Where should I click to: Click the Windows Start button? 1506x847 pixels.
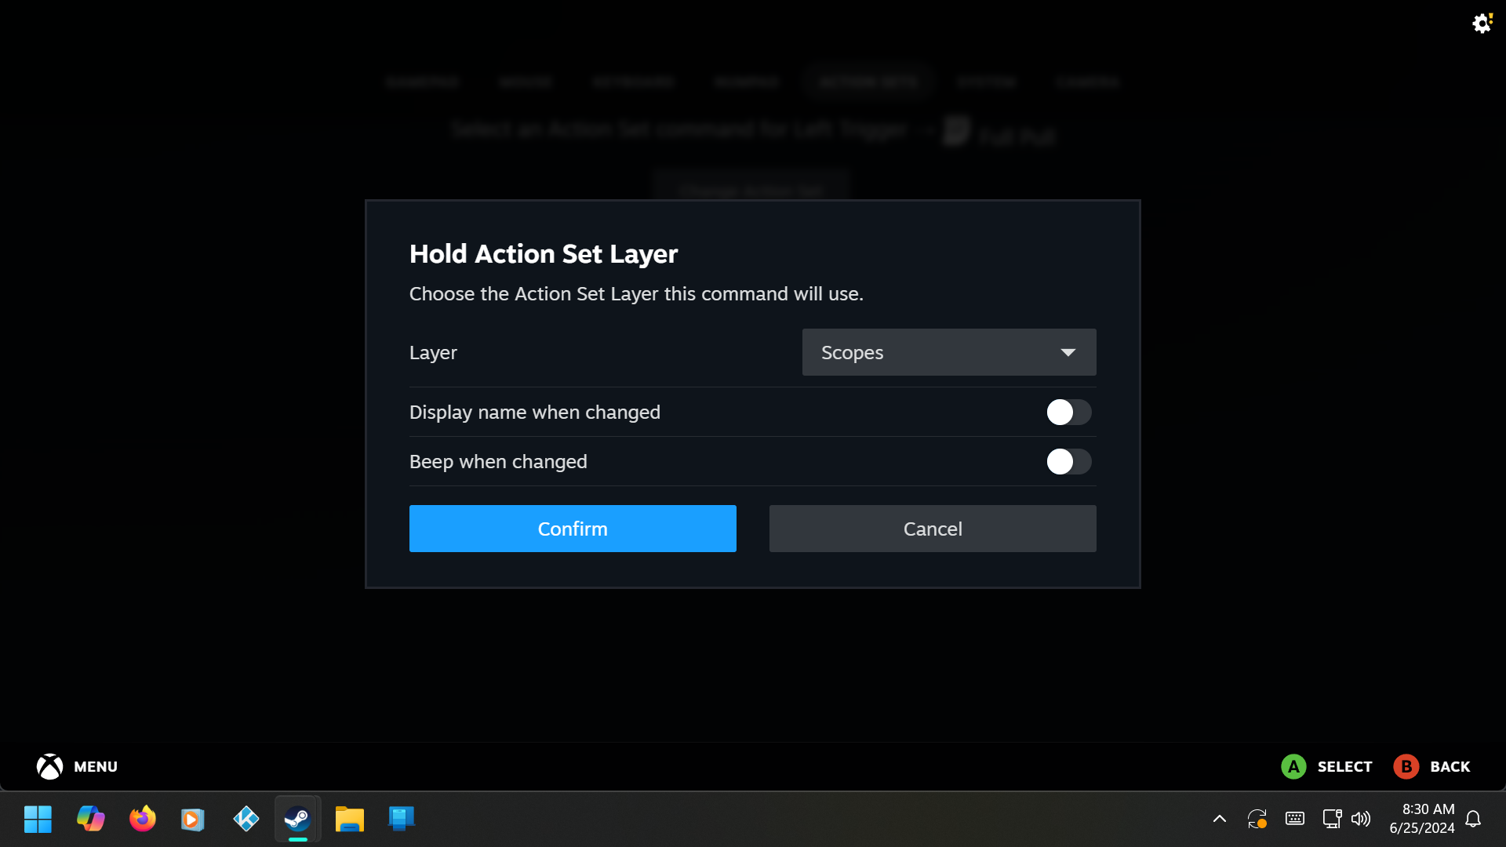(x=38, y=819)
